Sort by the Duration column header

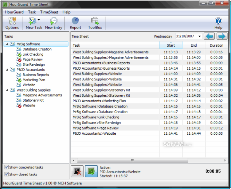pos(216,45)
